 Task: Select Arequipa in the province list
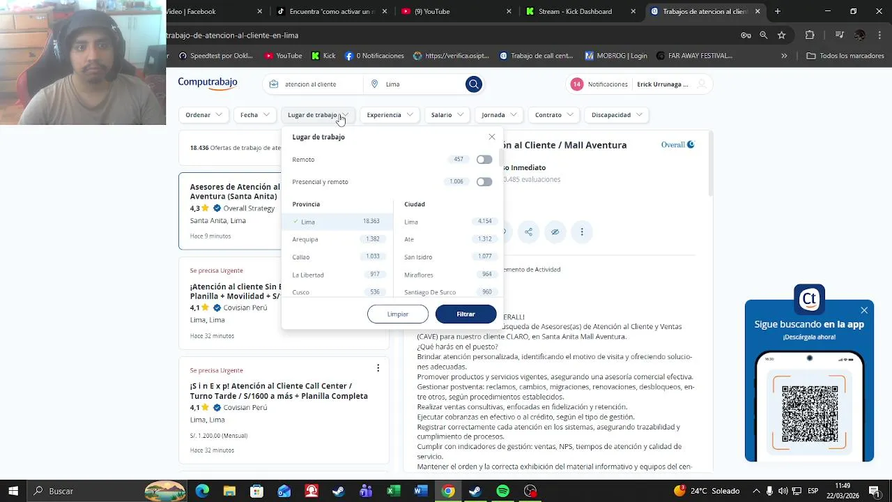[337, 239]
